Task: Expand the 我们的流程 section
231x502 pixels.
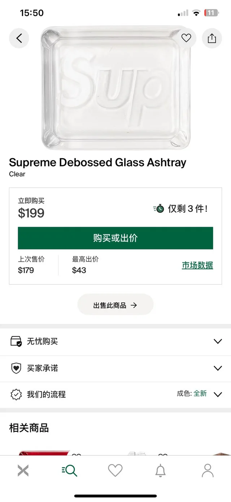Action: click(218, 395)
